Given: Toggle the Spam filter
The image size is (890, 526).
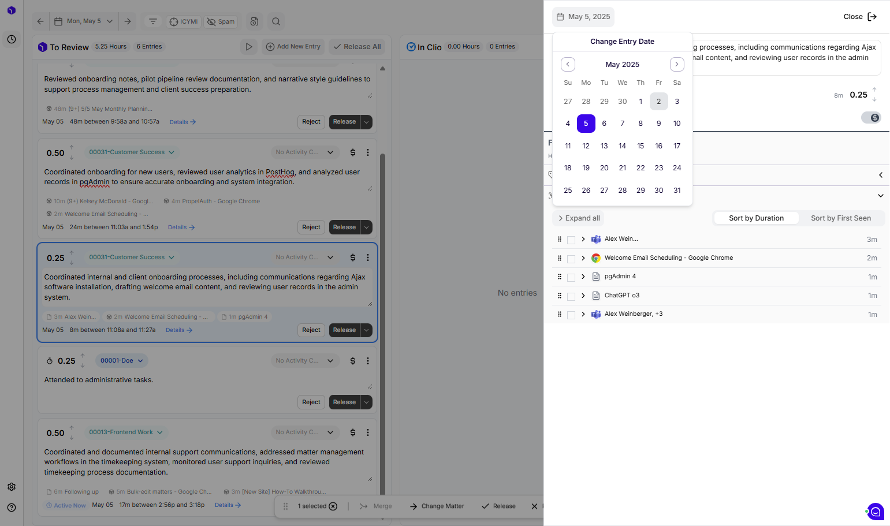Looking at the screenshot, I should [221, 21].
